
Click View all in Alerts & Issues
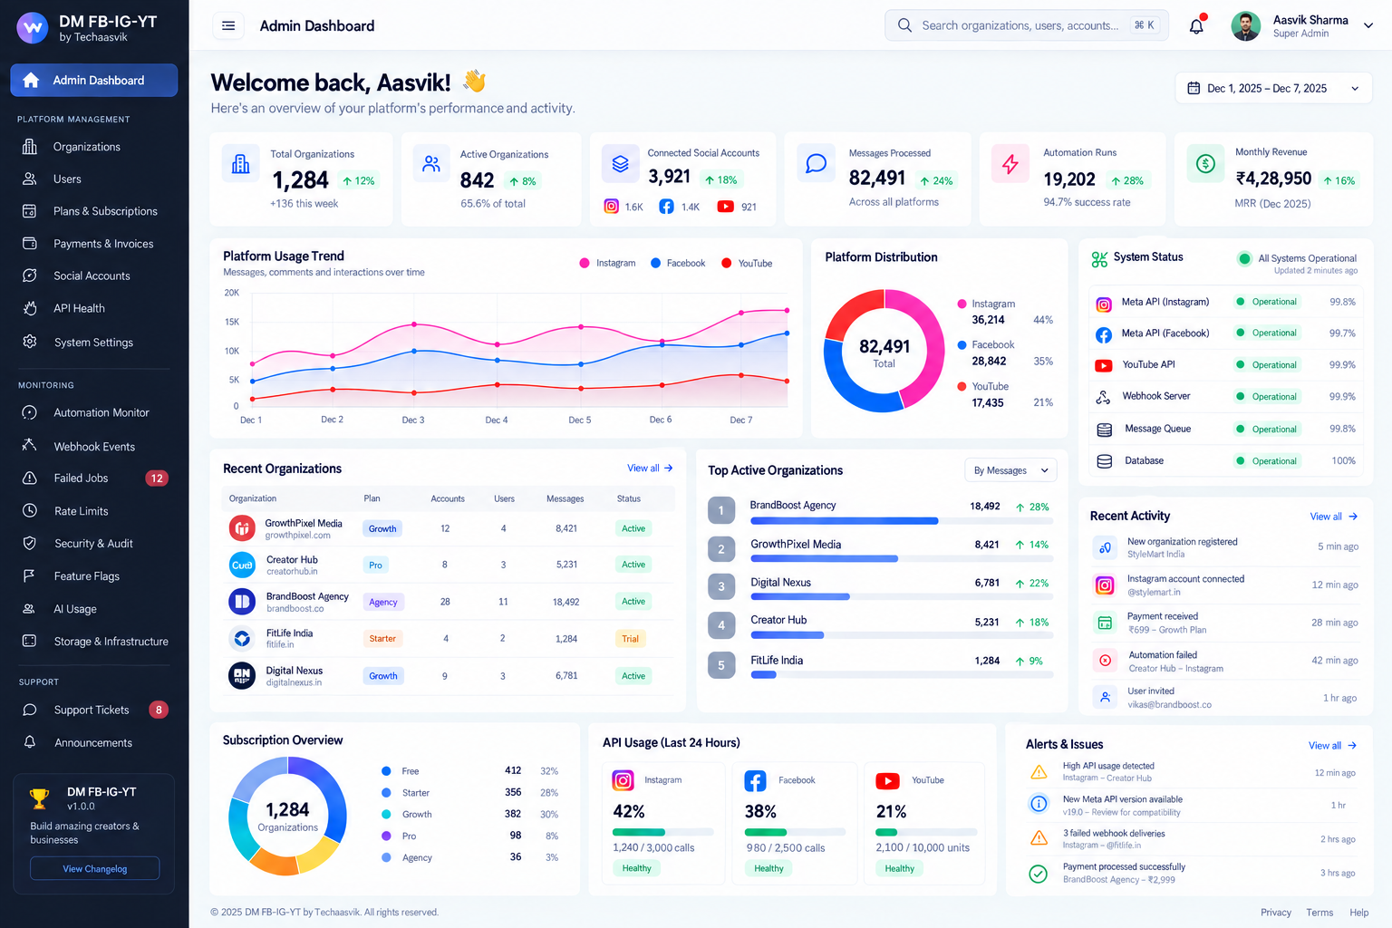coord(1332,746)
